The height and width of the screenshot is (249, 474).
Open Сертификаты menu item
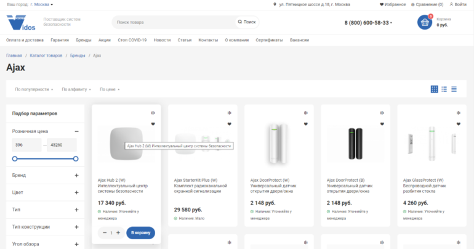(x=269, y=40)
